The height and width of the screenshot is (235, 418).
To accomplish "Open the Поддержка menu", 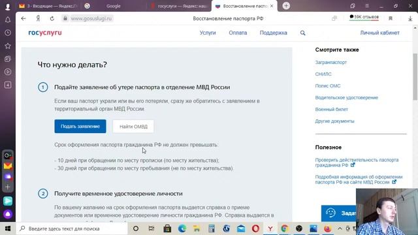I will pyautogui.click(x=274, y=33).
